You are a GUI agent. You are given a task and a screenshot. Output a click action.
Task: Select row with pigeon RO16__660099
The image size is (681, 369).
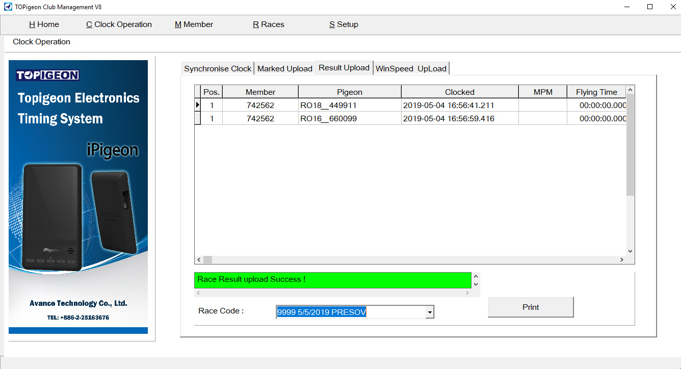(x=350, y=119)
